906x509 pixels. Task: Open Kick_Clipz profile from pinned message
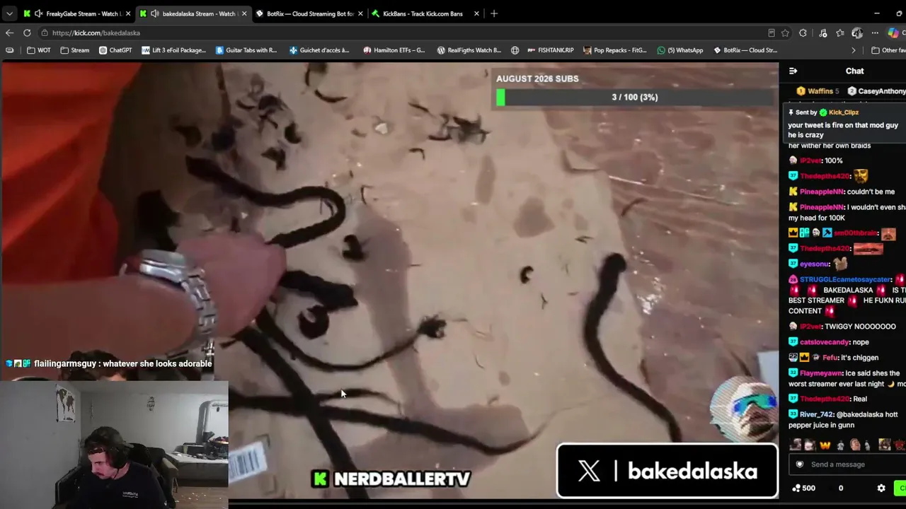[843, 112]
